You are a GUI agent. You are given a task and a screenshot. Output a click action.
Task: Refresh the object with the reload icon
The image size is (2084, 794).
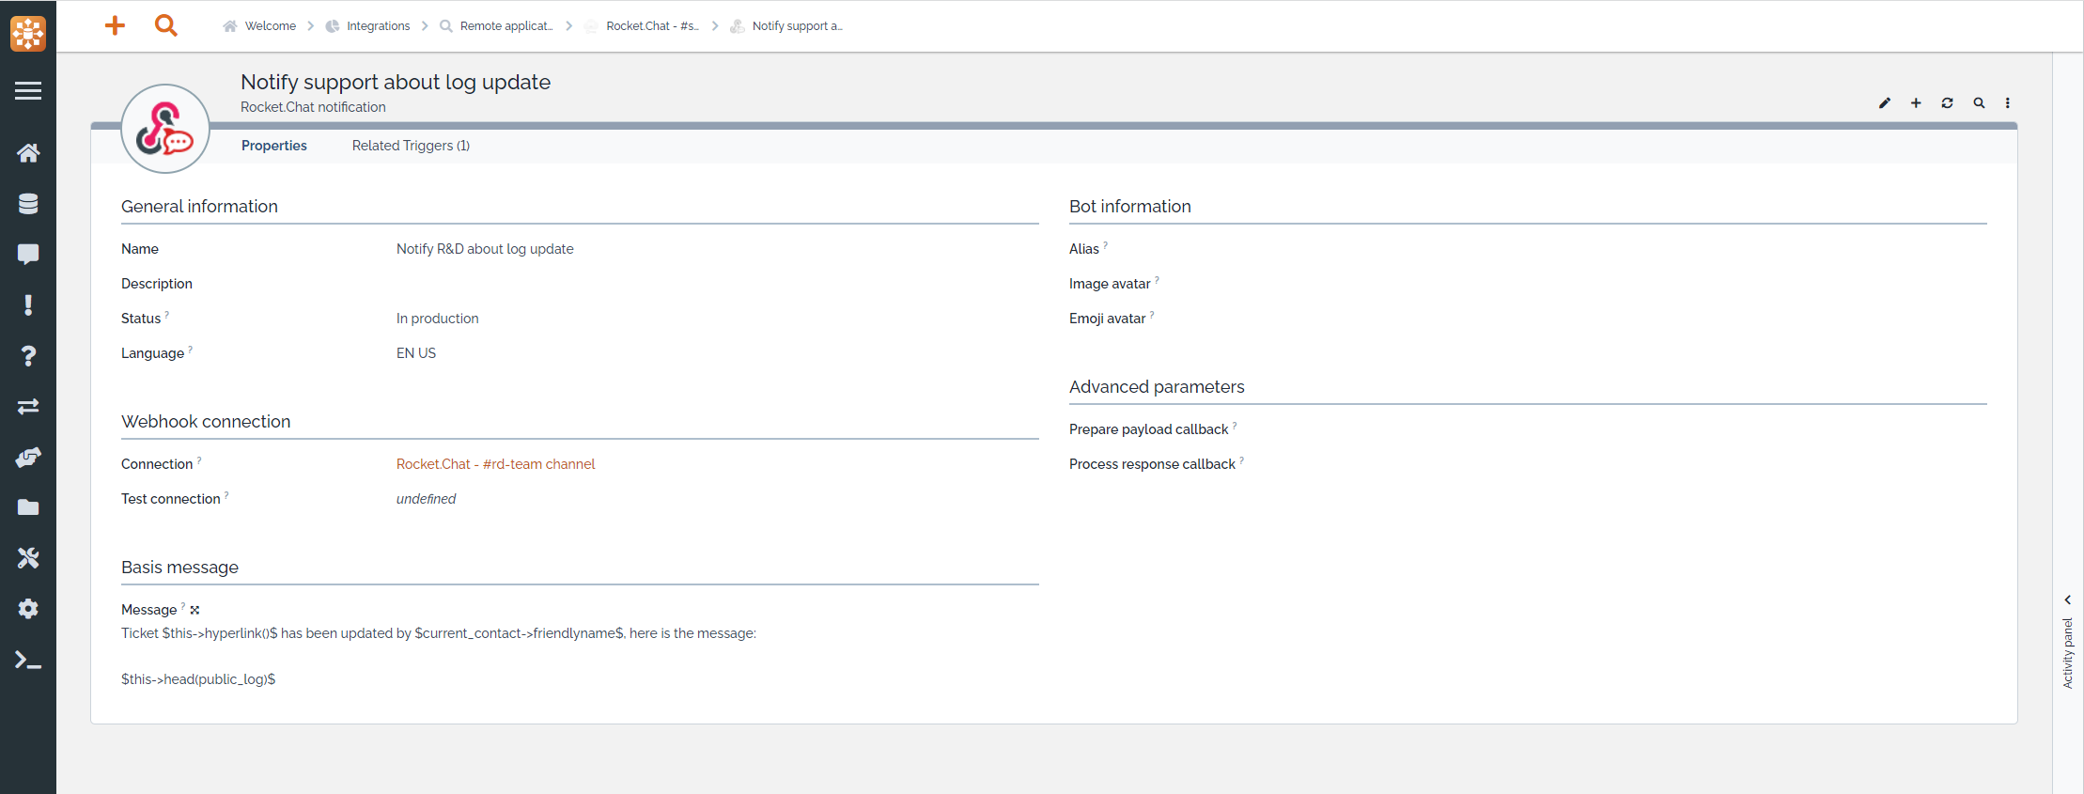point(1947,103)
